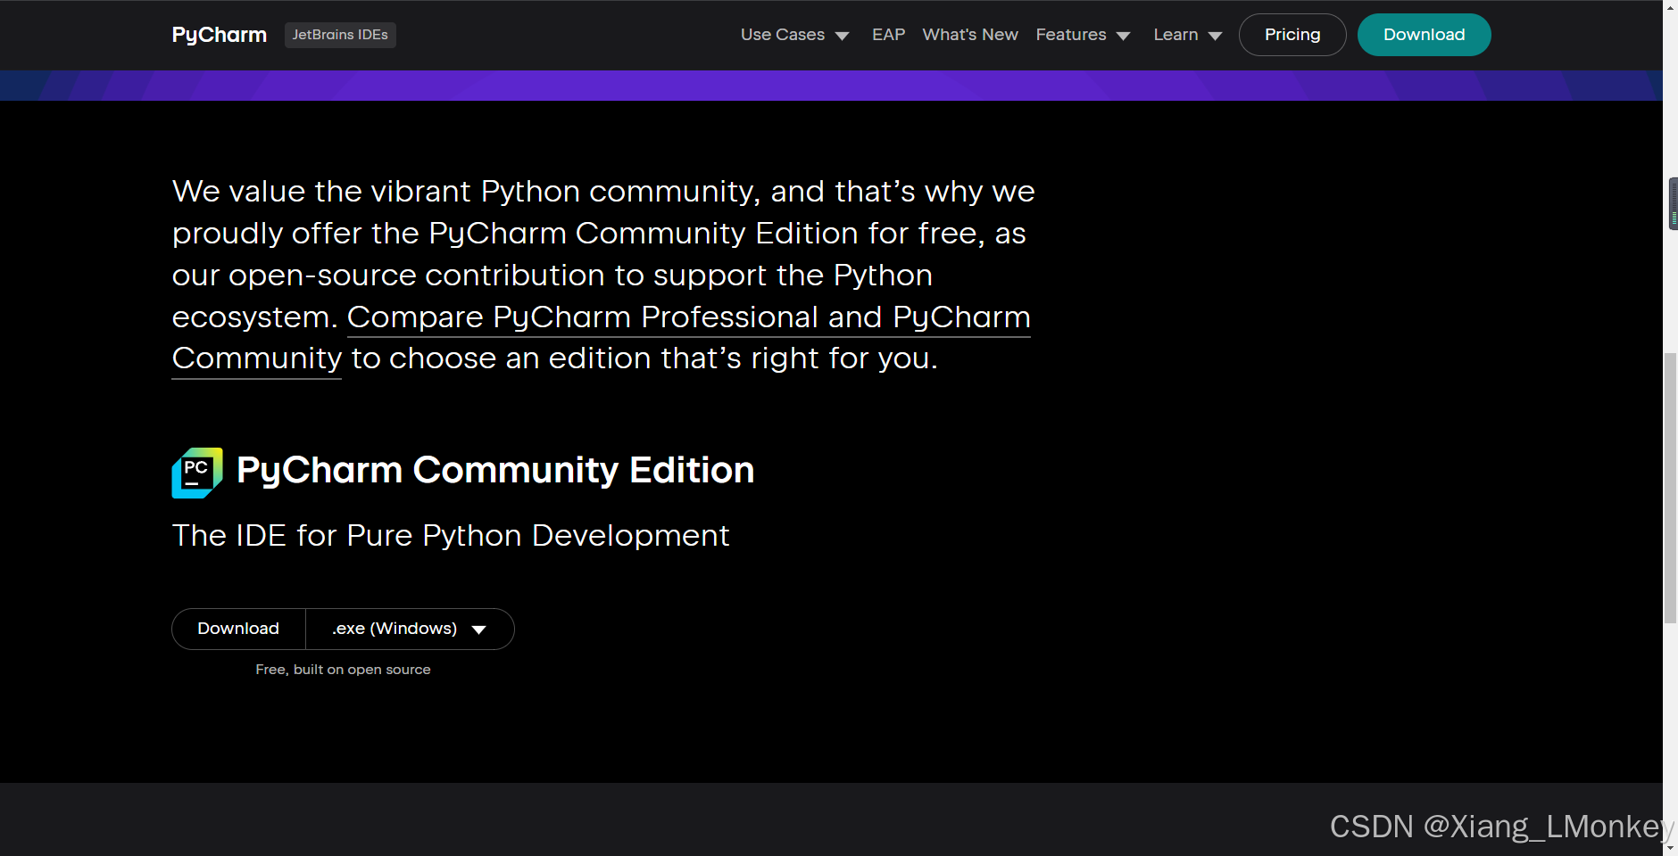
Task: Open the Features menu
Action: (1071, 35)
